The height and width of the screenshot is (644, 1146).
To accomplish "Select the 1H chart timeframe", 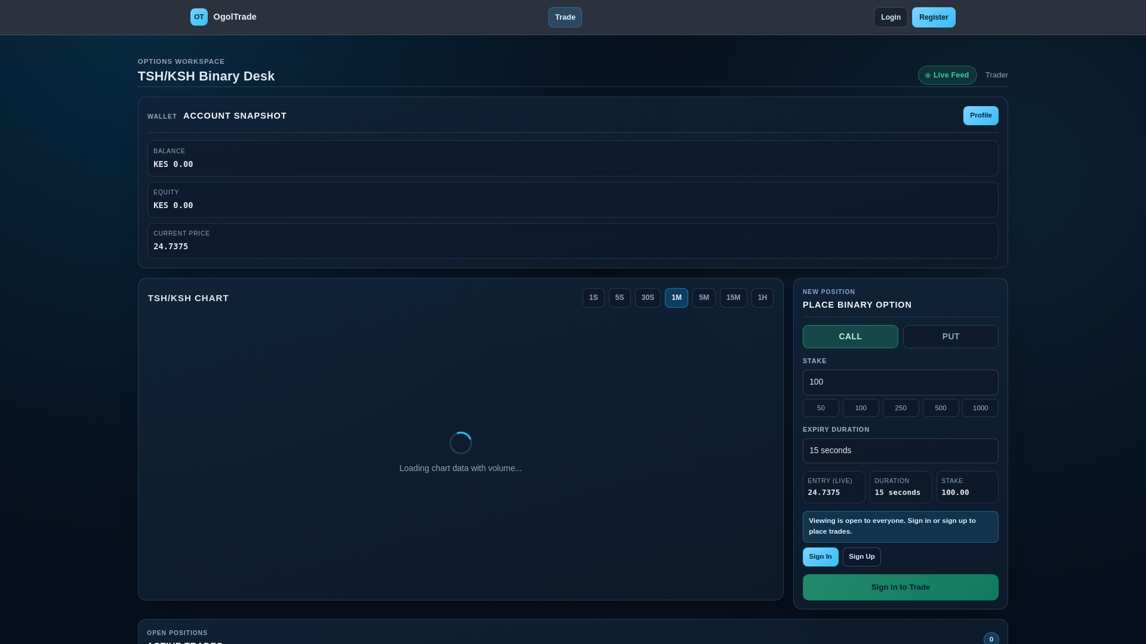I will point(762,298).
